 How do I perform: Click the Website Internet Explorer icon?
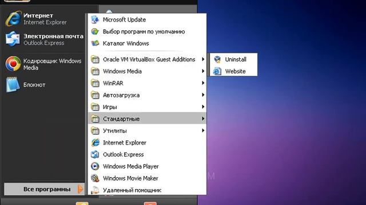[x=217, y=71]
